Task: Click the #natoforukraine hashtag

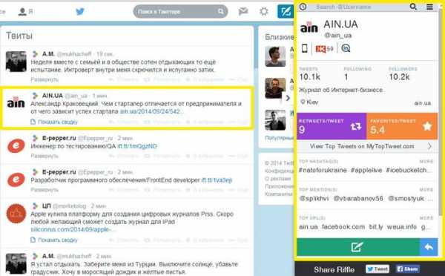Action: [323, 170]
